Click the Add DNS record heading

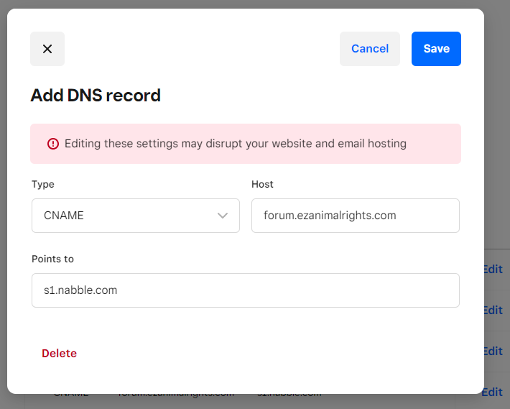[96, 95]
